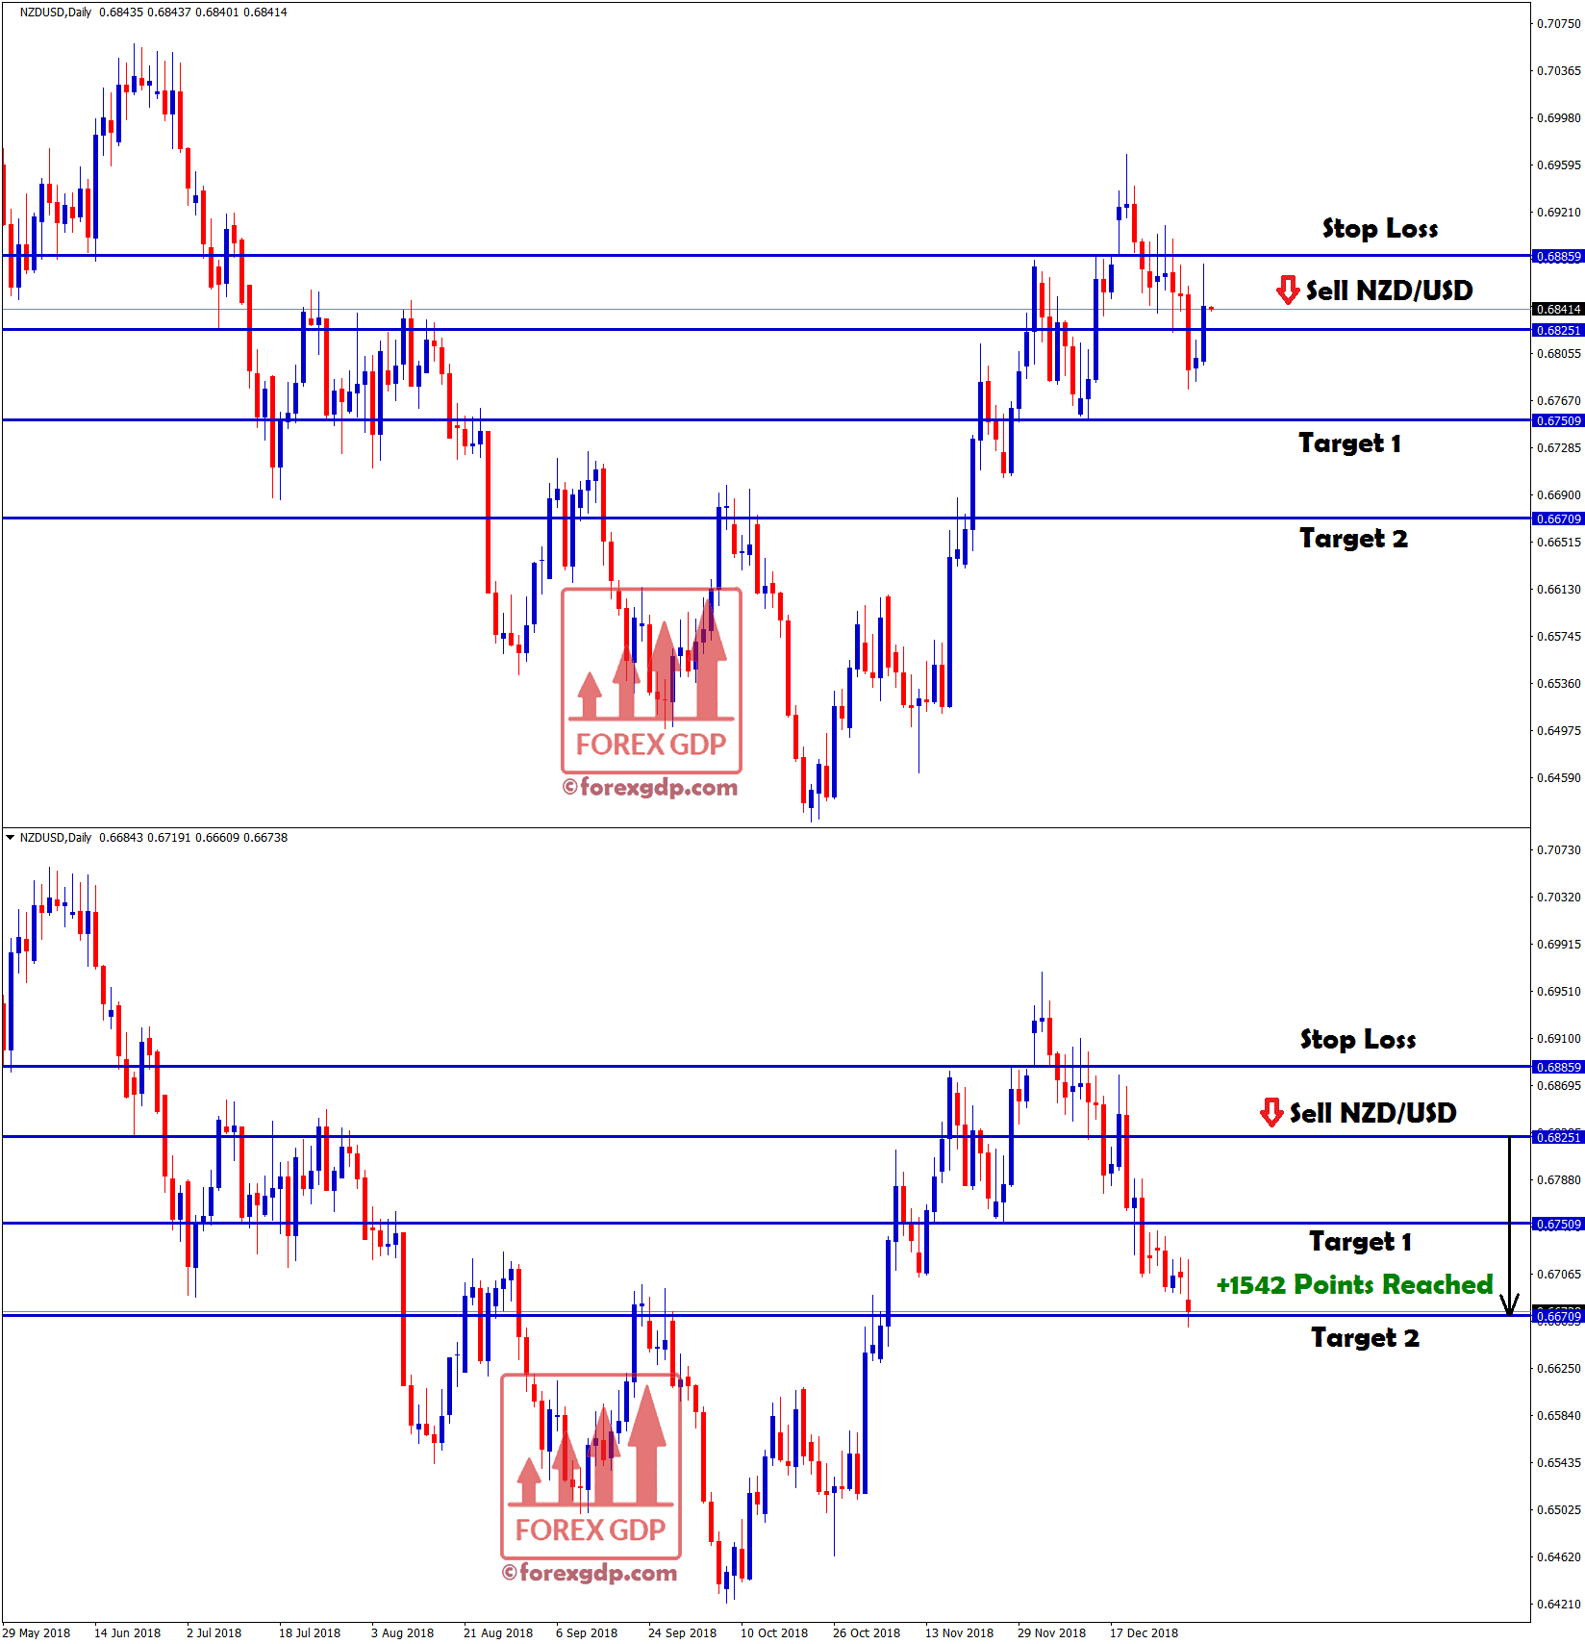Click the 18 Jul 2018 date label
1585x1644 pixels.
click(310, 1632)
